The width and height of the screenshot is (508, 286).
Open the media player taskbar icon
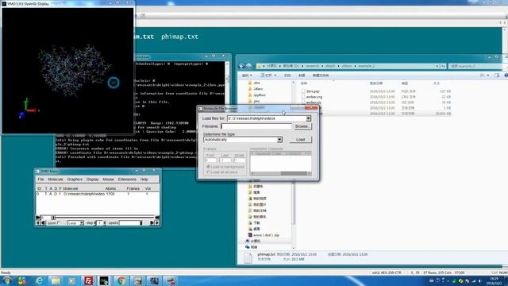[x=71, y=280]
